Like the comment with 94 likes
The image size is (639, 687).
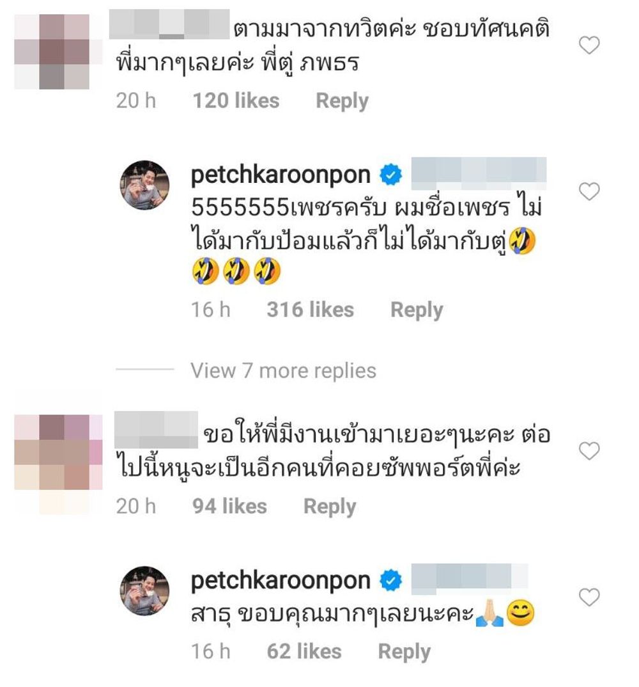coord(589,451)
